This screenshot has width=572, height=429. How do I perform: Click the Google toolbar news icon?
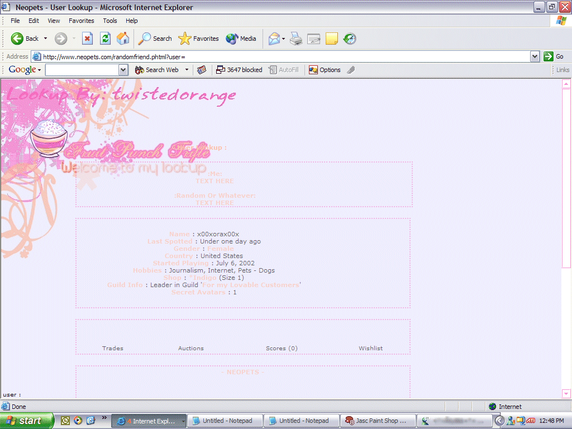pos(202,70)
